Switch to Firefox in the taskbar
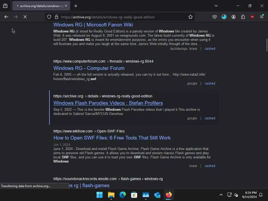Image resolution: width=268 pixels, height=201 pixels. click(x=169, y=195)
